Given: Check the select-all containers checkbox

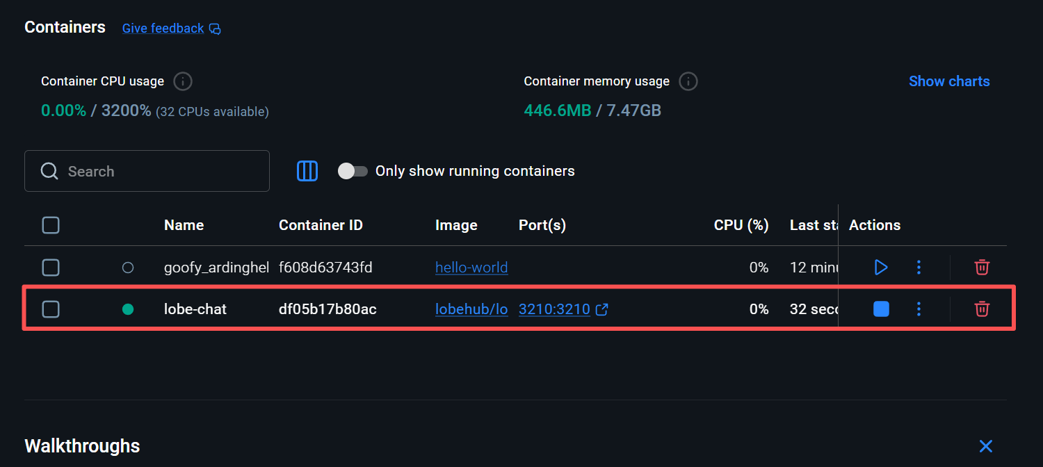Looking at the screenshot, I should (51, 225).
